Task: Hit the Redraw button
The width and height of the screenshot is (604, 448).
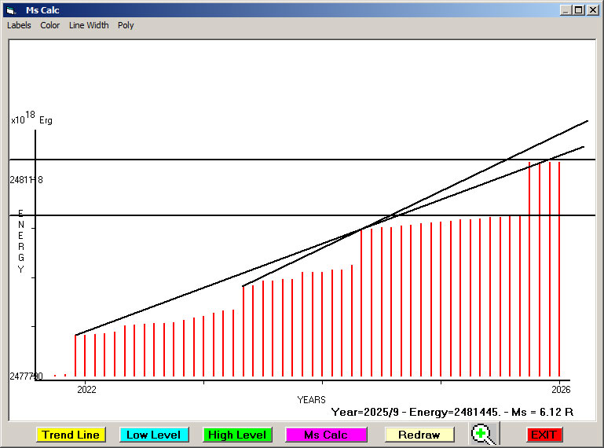Action: pos(419,435)
